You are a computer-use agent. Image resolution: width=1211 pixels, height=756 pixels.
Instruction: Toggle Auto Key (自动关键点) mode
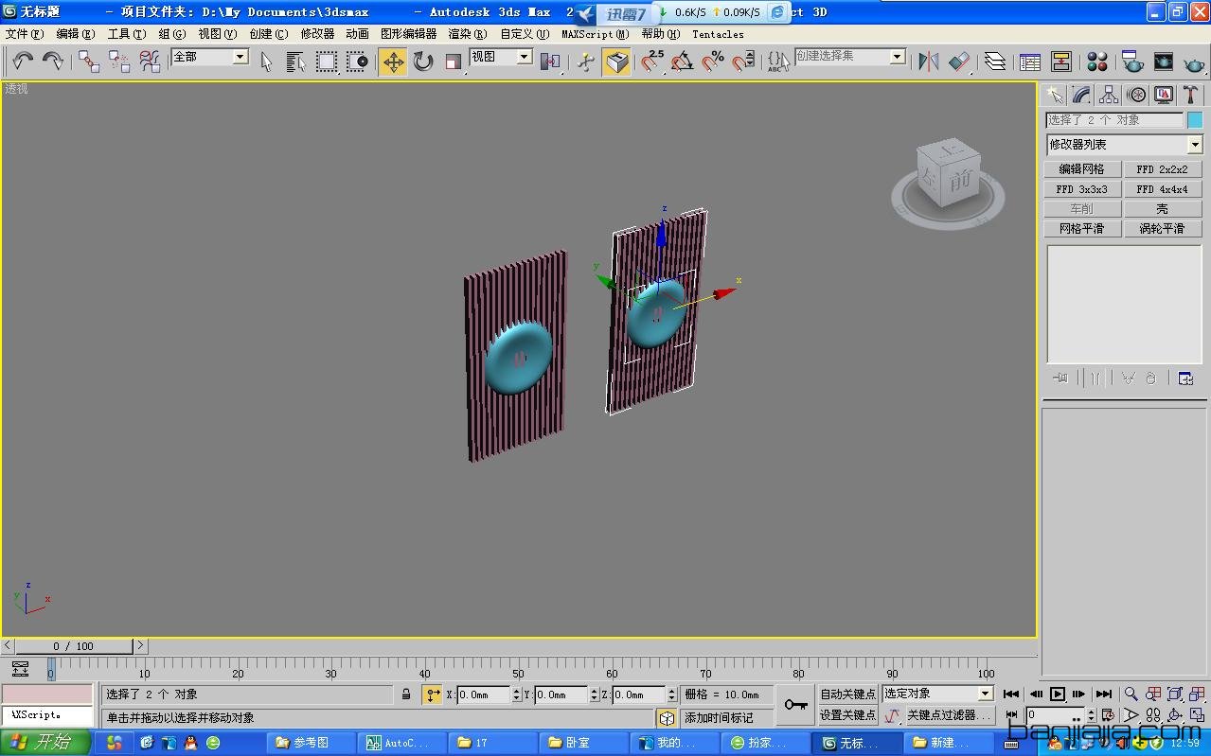pos(847,694)
